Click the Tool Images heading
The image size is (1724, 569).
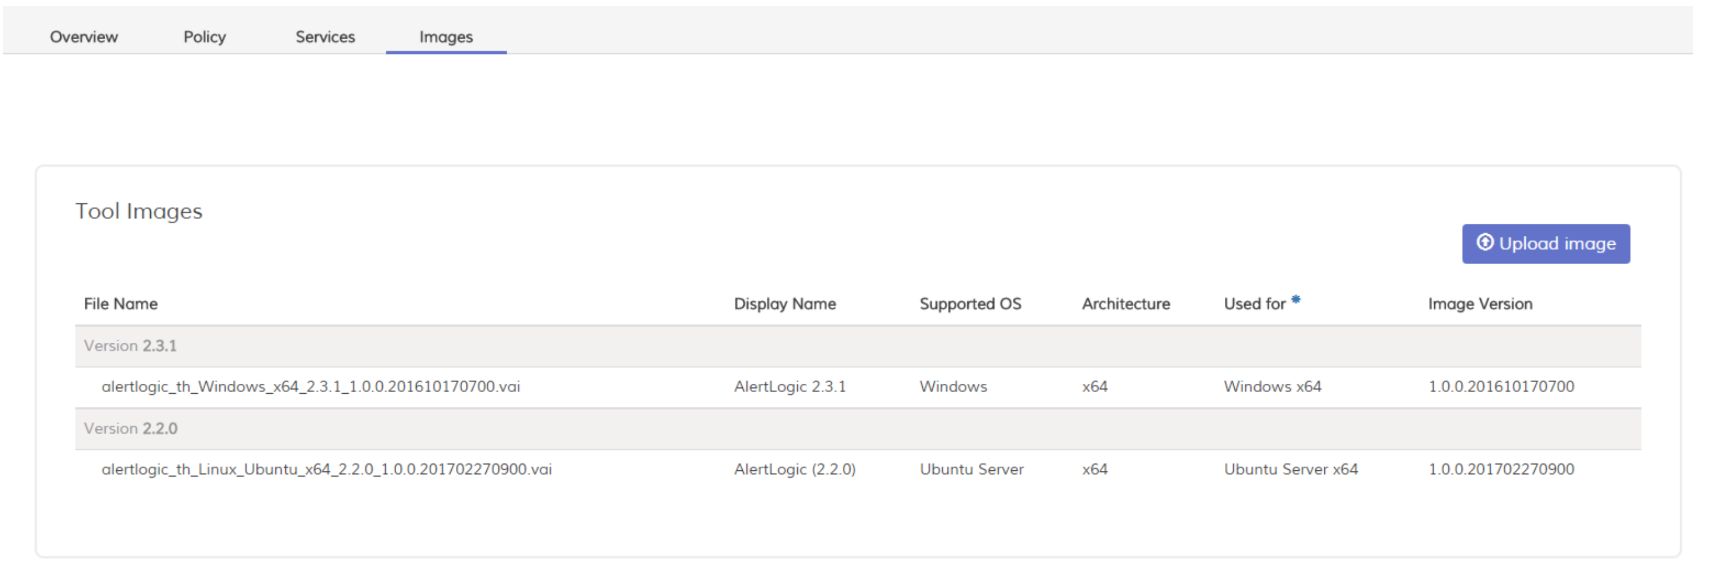click(x=139, y=211)
